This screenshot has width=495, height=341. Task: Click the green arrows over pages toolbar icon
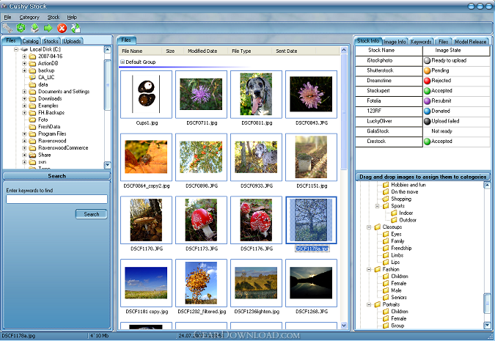click(76, 28)
